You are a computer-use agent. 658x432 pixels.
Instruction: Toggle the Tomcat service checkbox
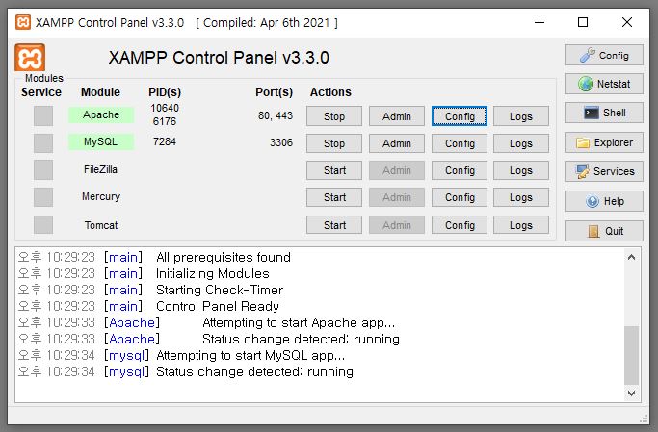pyautogui.click(x=43, y=224)
